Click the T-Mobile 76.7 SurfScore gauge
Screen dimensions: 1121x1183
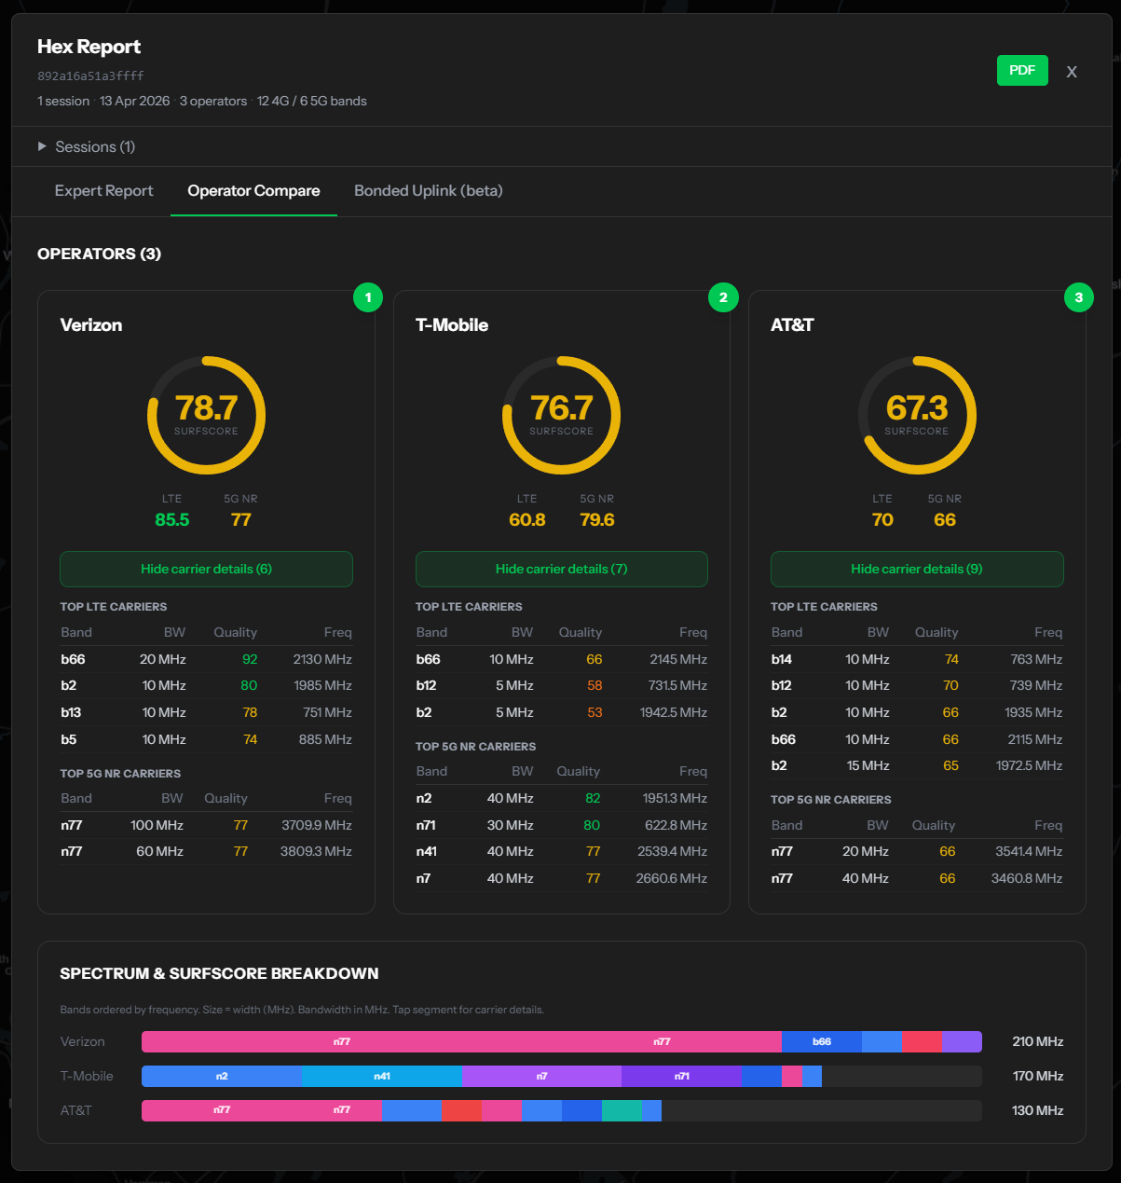click(x=561, y=415)
